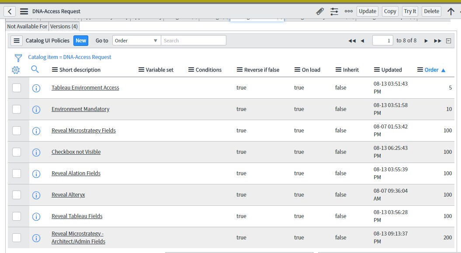Select the Checkbox not Visible row checkbox

pos(17,152)
